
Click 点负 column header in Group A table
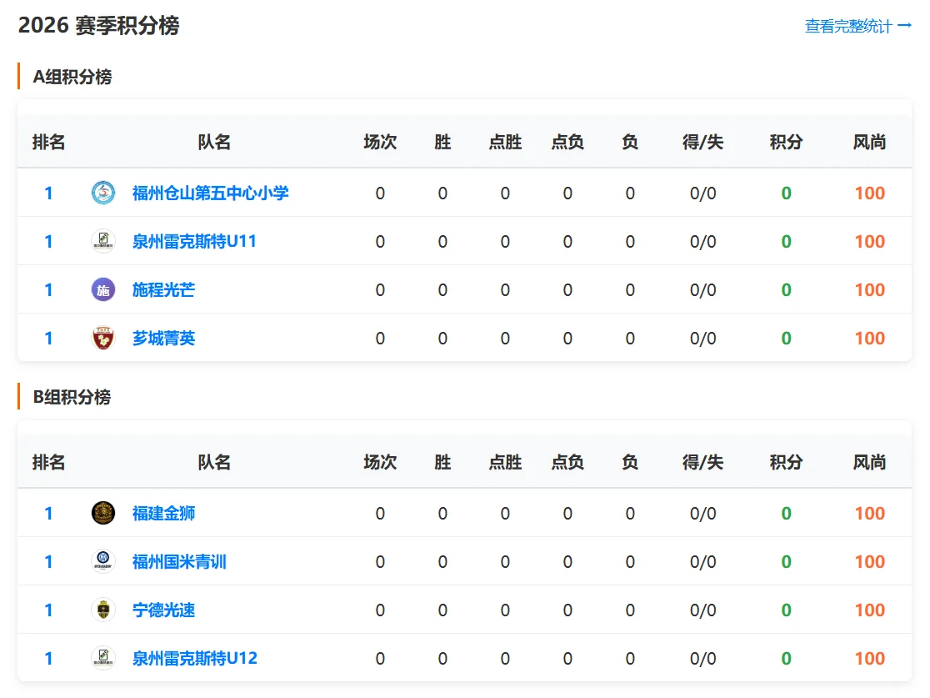pyautogui.click(x=567, y=143)
